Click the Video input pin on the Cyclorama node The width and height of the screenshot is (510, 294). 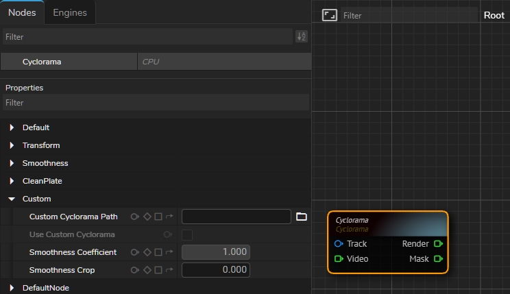(x=339, y=259)
